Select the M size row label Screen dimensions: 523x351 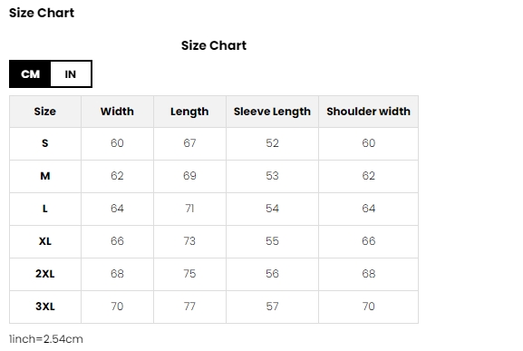(x=45, y=176)
